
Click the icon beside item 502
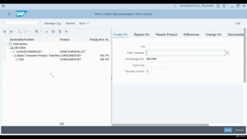pyautogui.click(x=17, y=59)
